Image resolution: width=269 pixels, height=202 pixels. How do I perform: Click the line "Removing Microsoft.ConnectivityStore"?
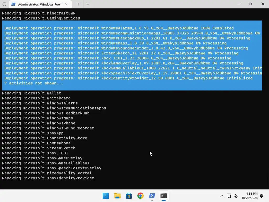[45, 138]
